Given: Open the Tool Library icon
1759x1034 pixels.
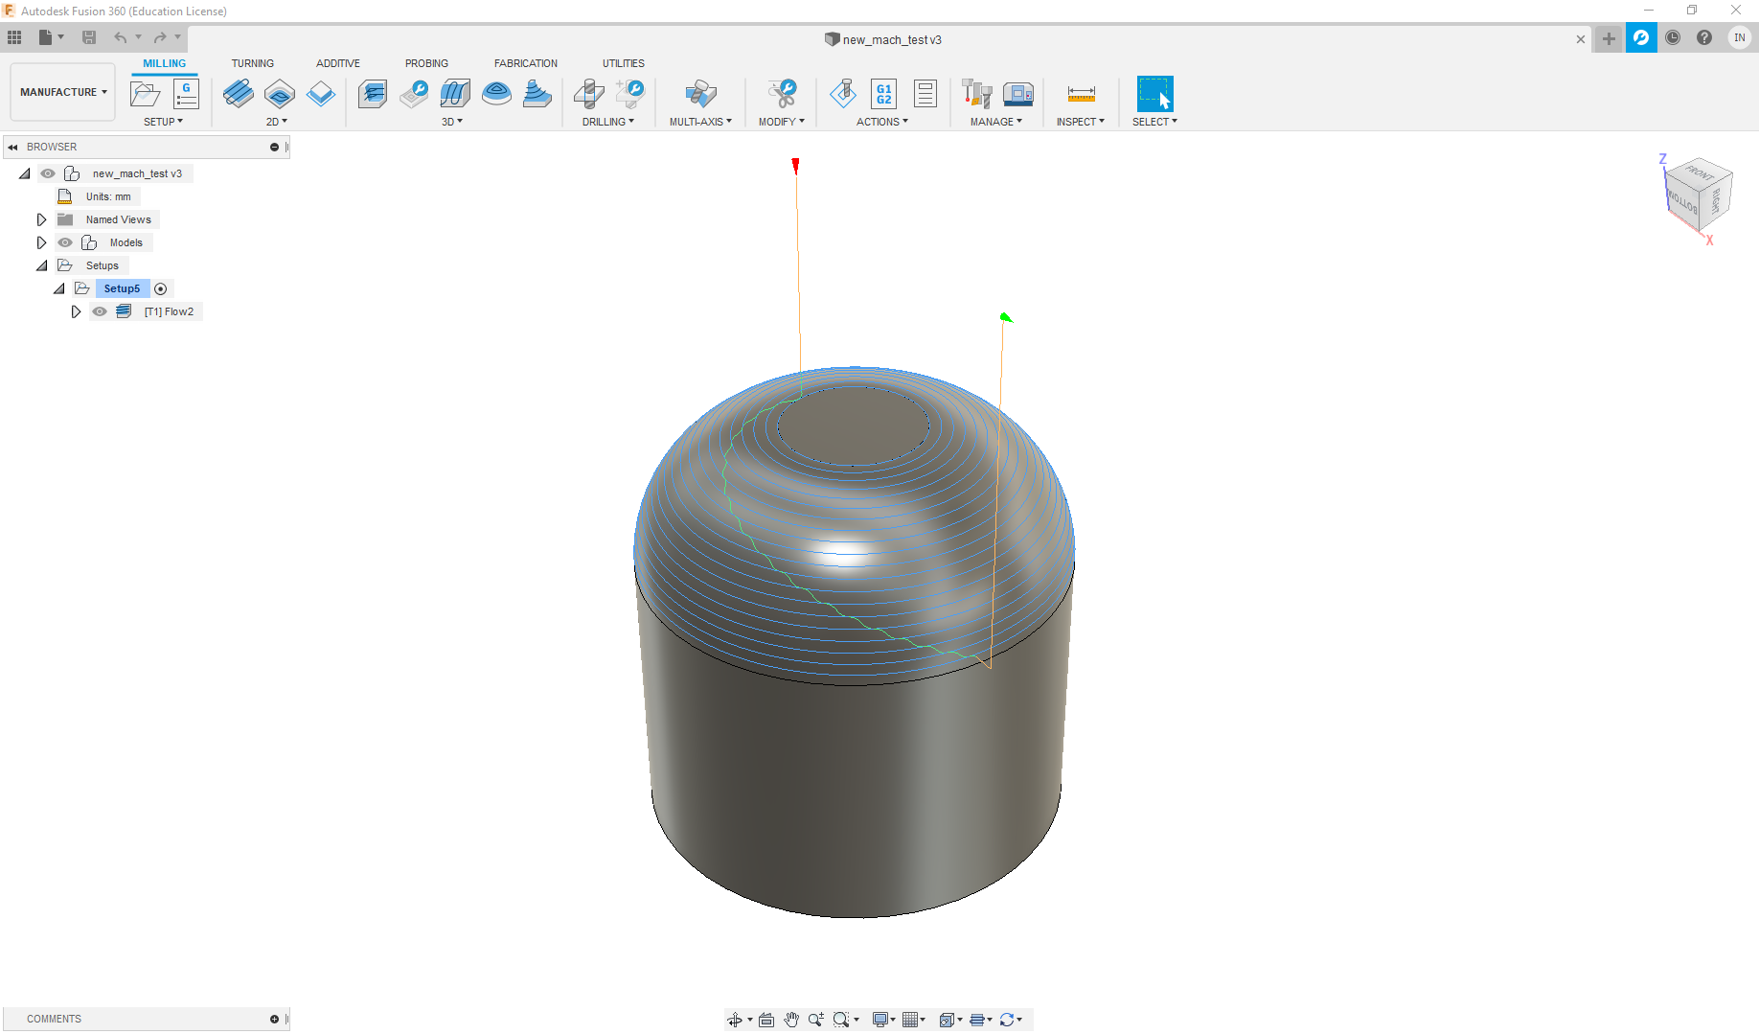Looking at the screenshot, I should 976,94.
